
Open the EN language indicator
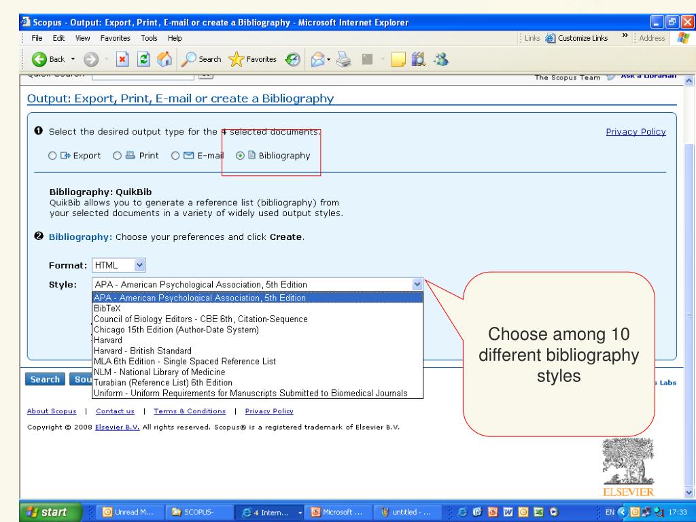pyautogui.click(x=610, y=512)
